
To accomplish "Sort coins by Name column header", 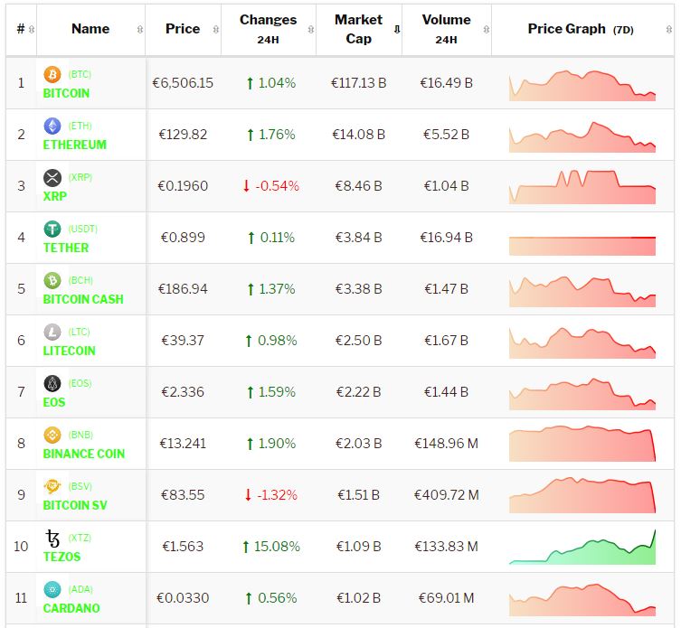I will [x=90, y=29].
